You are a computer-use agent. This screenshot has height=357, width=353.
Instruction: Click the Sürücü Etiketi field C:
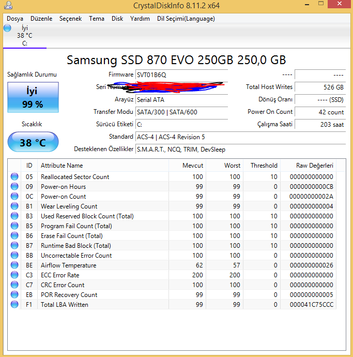pos(181,125)
